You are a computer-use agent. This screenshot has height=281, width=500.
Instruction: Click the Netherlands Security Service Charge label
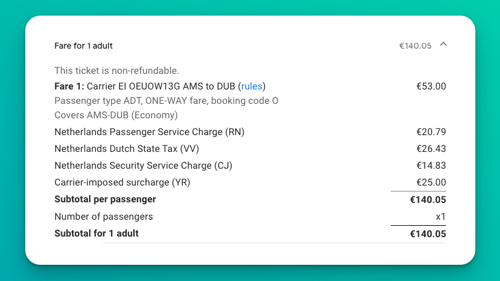point(143,165)
